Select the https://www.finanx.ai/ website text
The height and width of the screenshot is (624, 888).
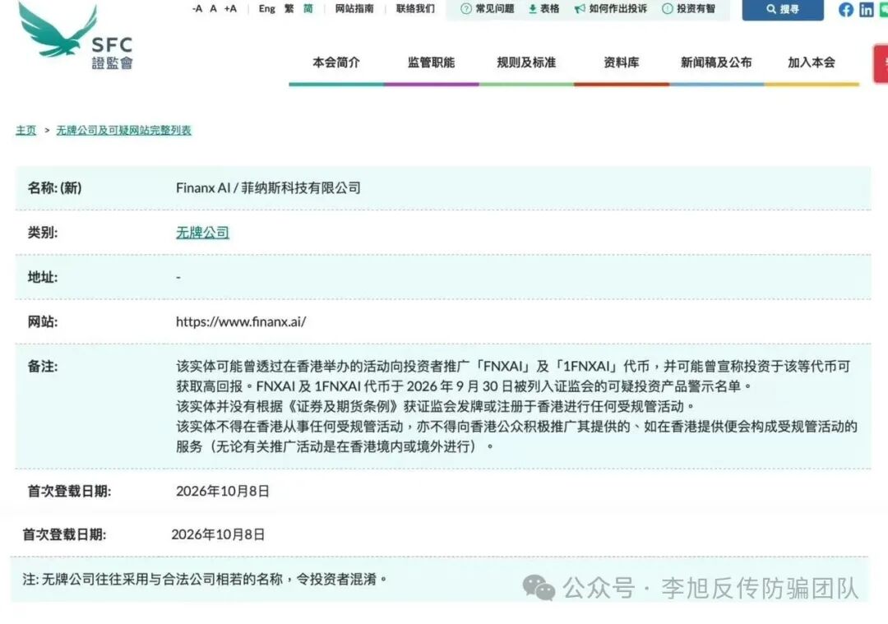coord(241,321)
